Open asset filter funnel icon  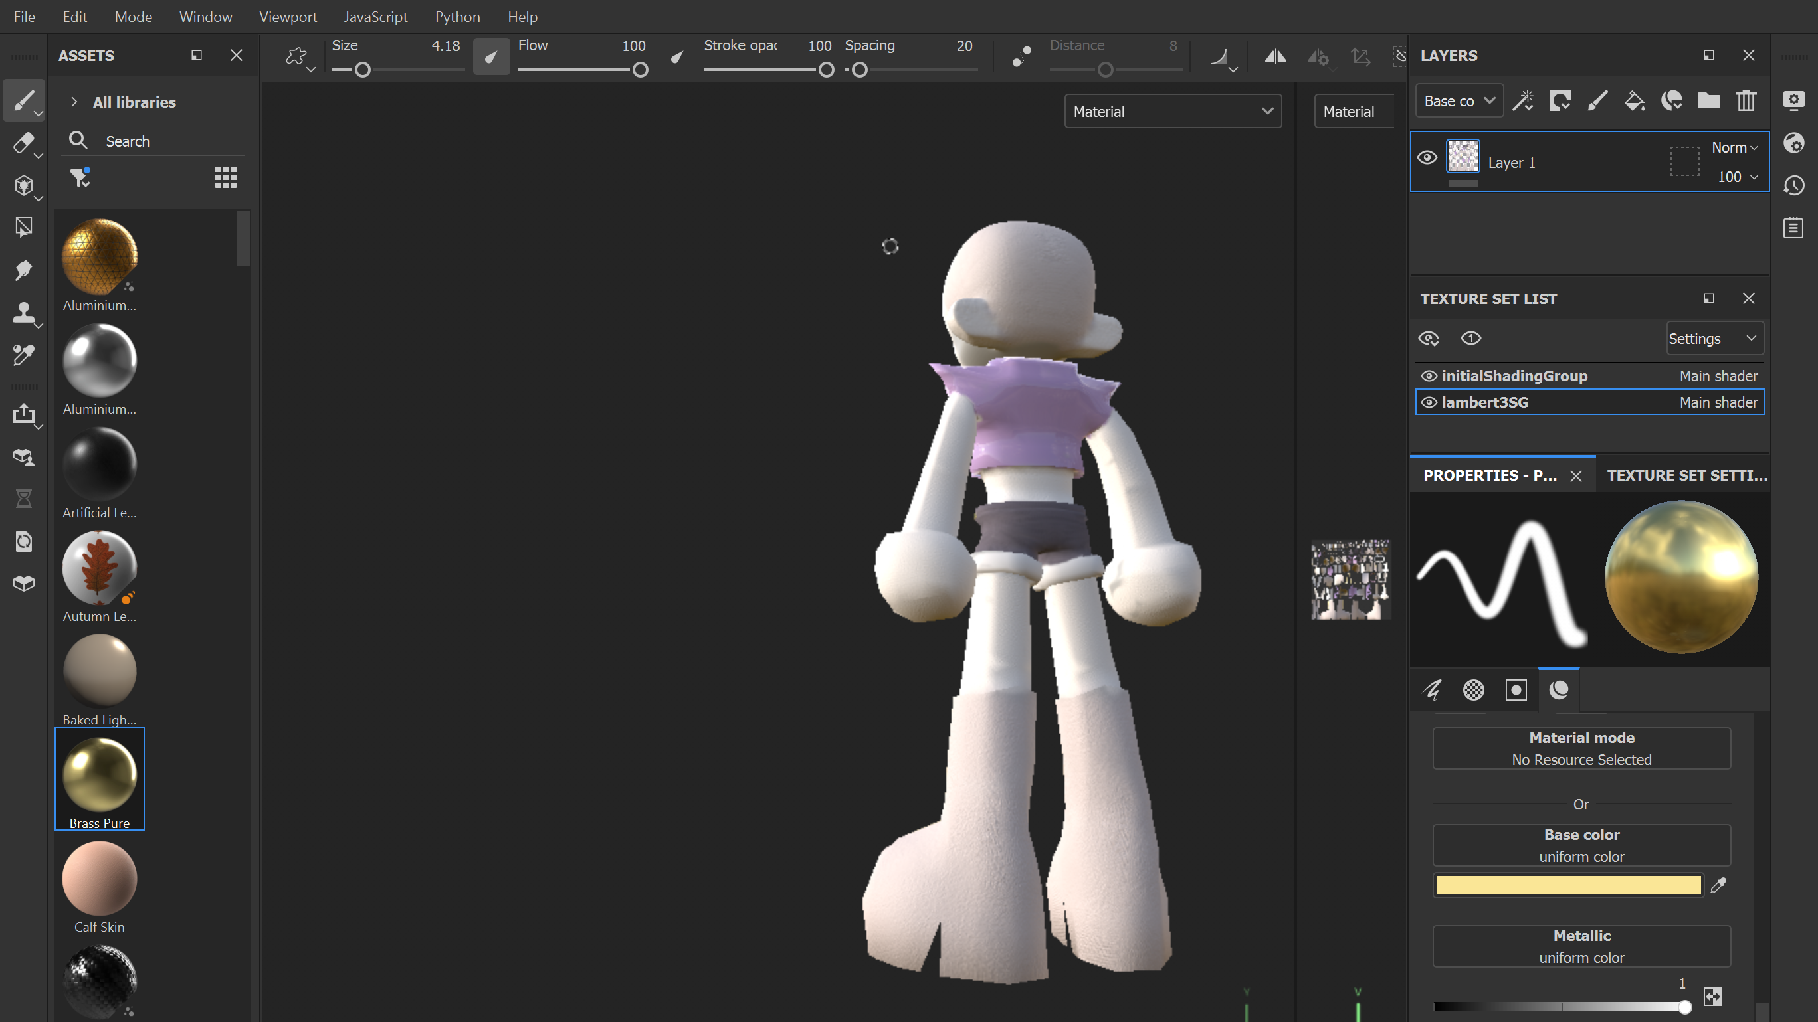[x=80, y=177]
